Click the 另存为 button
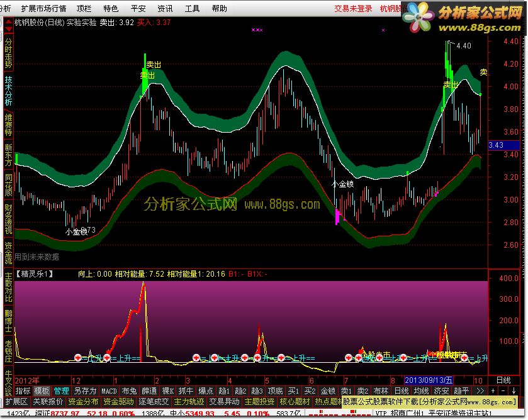Screen dimensions: 528x420 click(x=84, y=390)
